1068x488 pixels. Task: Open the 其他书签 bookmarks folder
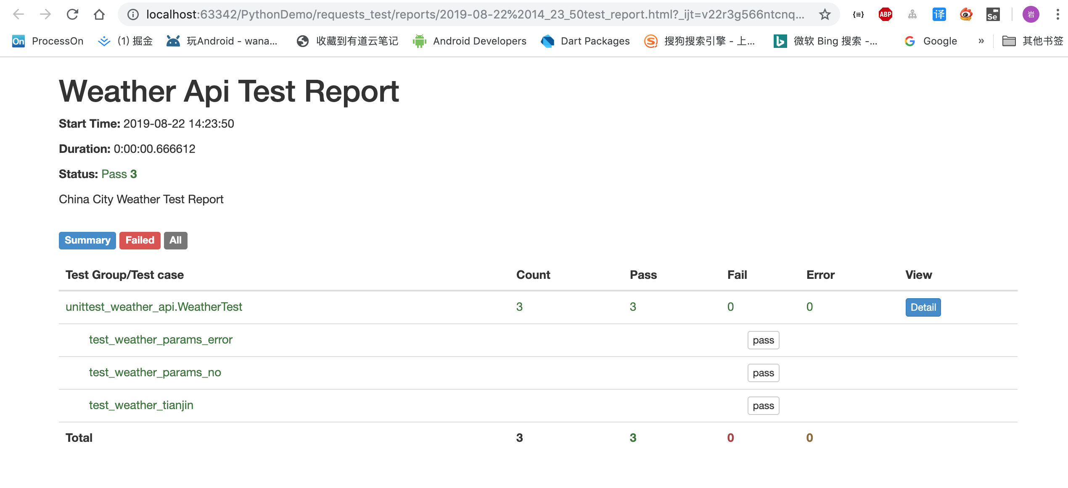pos(1033,41)
